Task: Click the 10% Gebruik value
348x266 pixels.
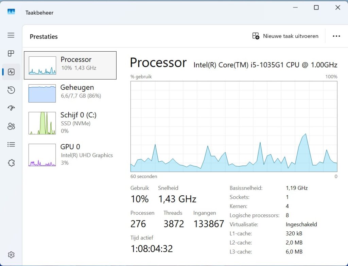Action: 140,199
